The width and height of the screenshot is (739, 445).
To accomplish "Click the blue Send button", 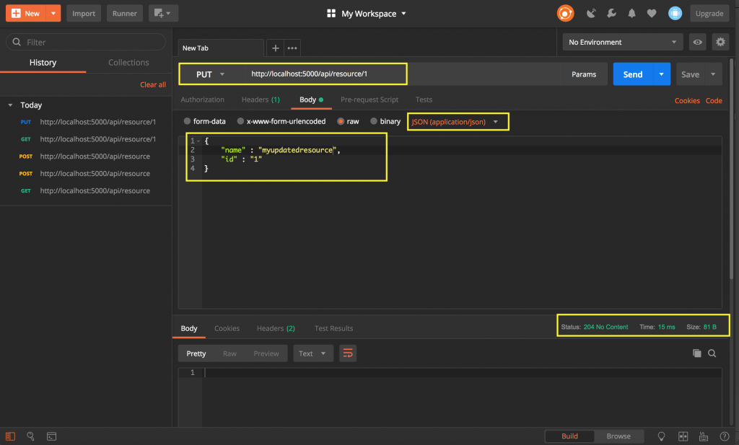I will tap(632, 74).
